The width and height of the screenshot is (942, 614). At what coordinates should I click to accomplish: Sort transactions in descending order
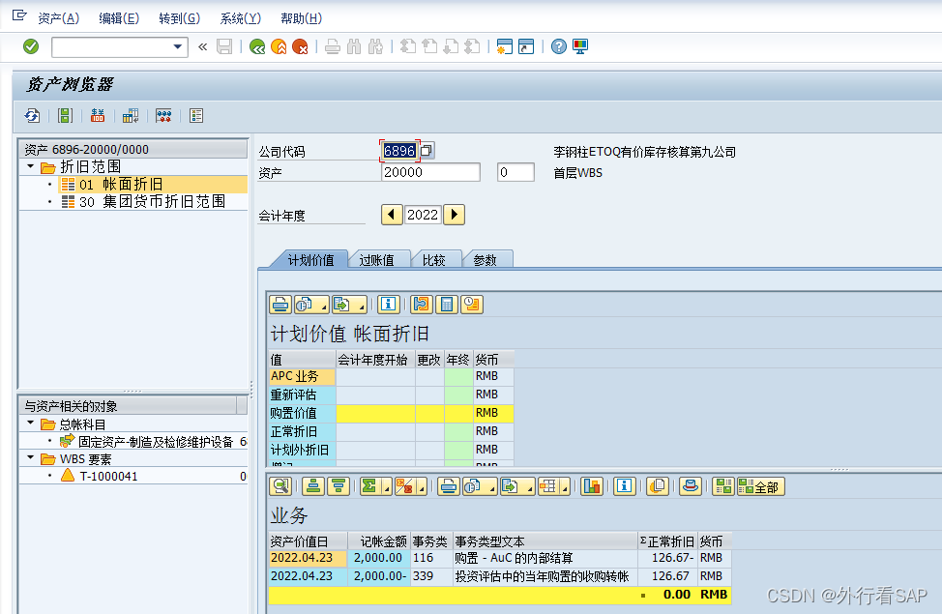point(340,486)
